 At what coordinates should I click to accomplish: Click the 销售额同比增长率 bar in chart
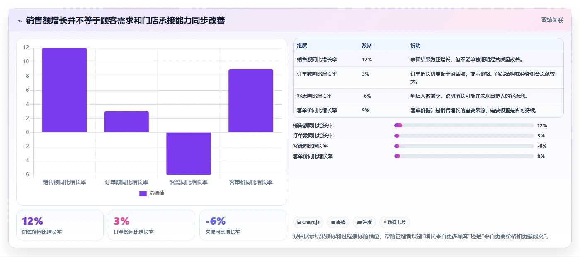tap(64, 90)
